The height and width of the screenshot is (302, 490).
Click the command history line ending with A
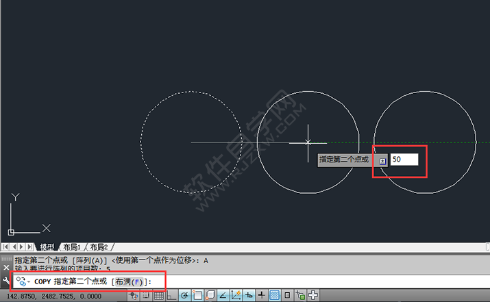[x=111, y=260]
